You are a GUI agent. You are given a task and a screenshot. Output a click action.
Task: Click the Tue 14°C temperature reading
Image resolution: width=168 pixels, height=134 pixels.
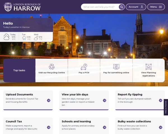tap(29, 37)
